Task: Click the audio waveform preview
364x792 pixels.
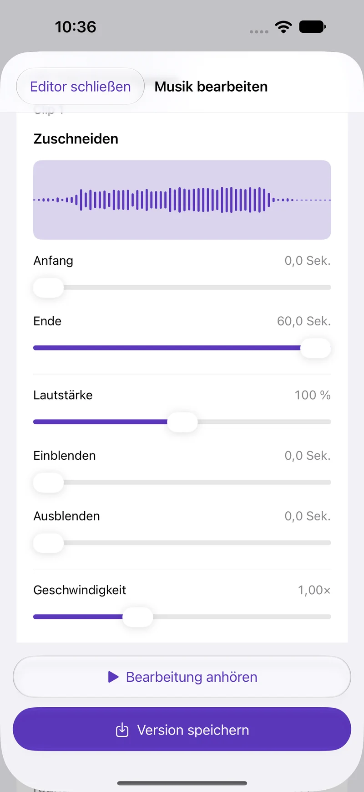Action: [182, 200]
